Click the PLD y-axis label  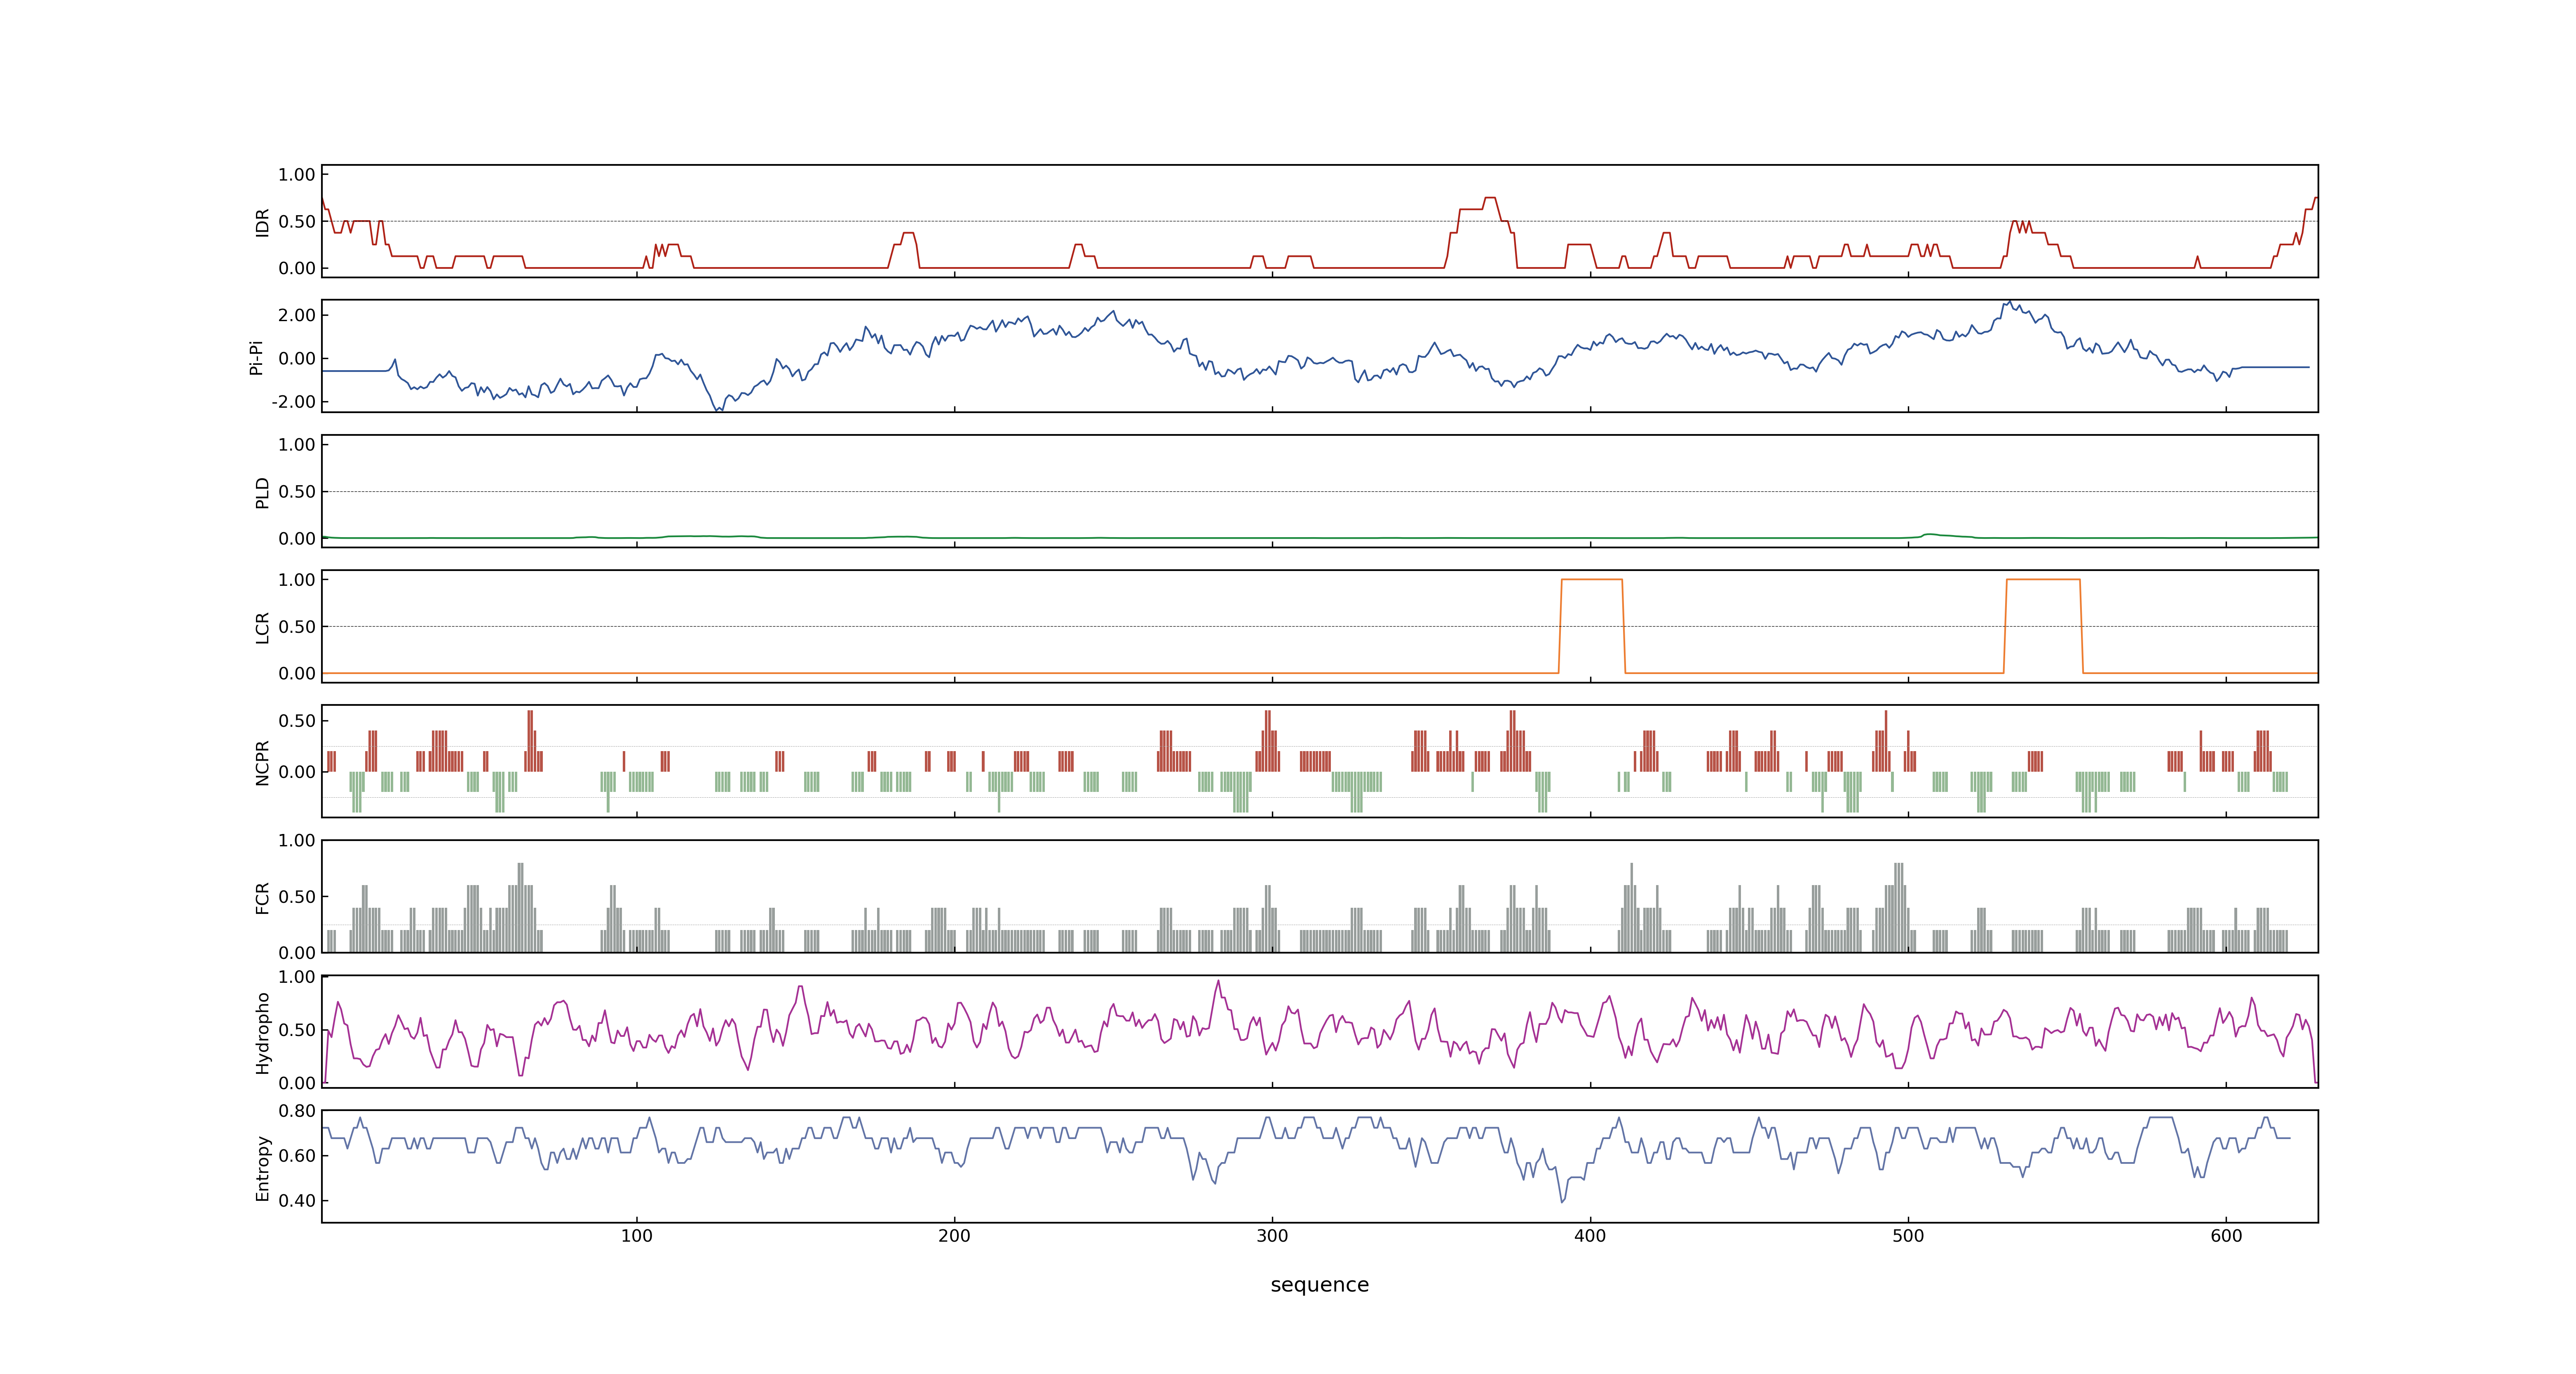[x=262, y=492]
